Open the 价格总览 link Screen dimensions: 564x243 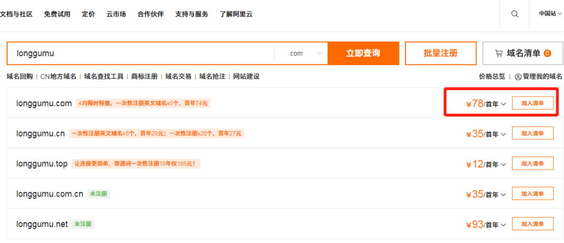[492, 77]
